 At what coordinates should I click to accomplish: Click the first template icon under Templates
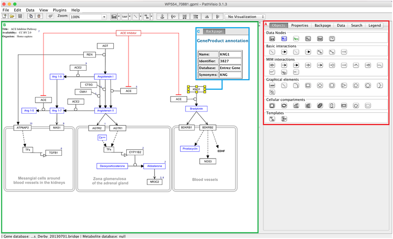pyautogui.click(x=272, y=119)
